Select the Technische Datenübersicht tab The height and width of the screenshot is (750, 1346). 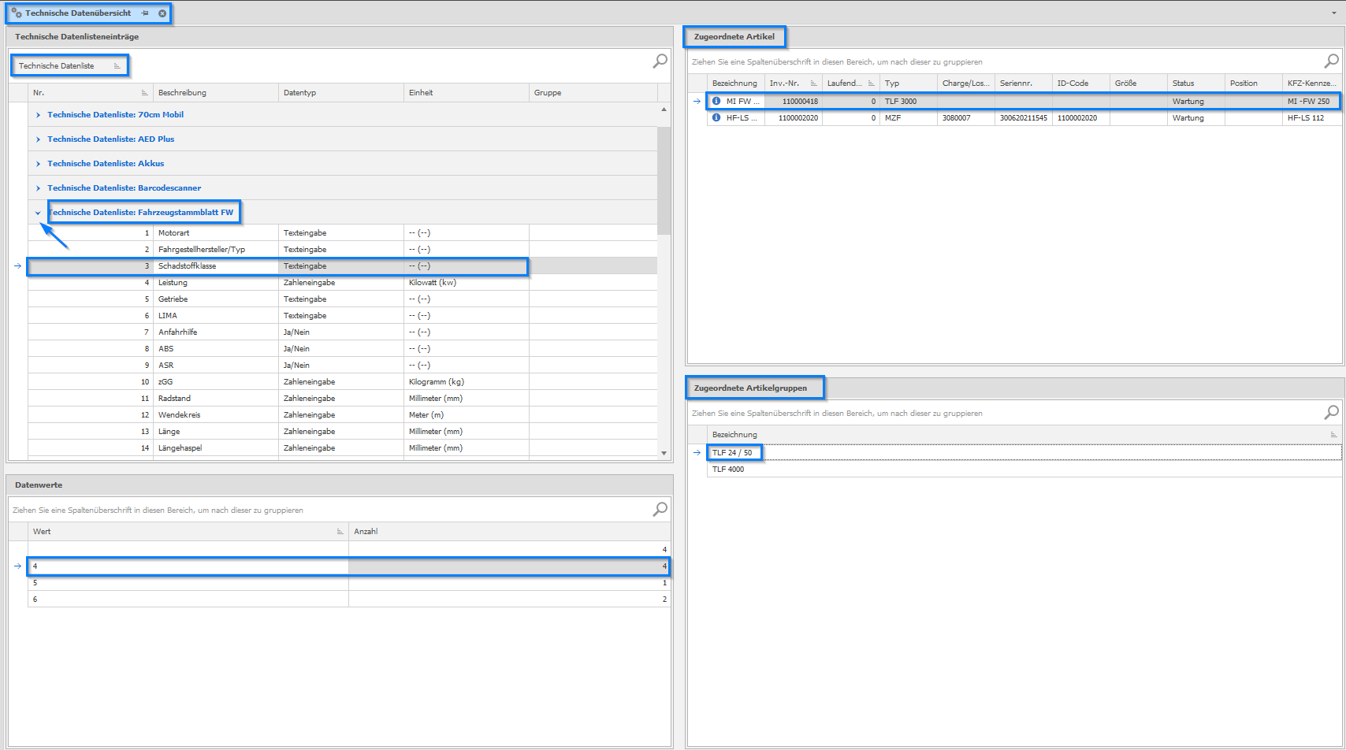(77, 13)
